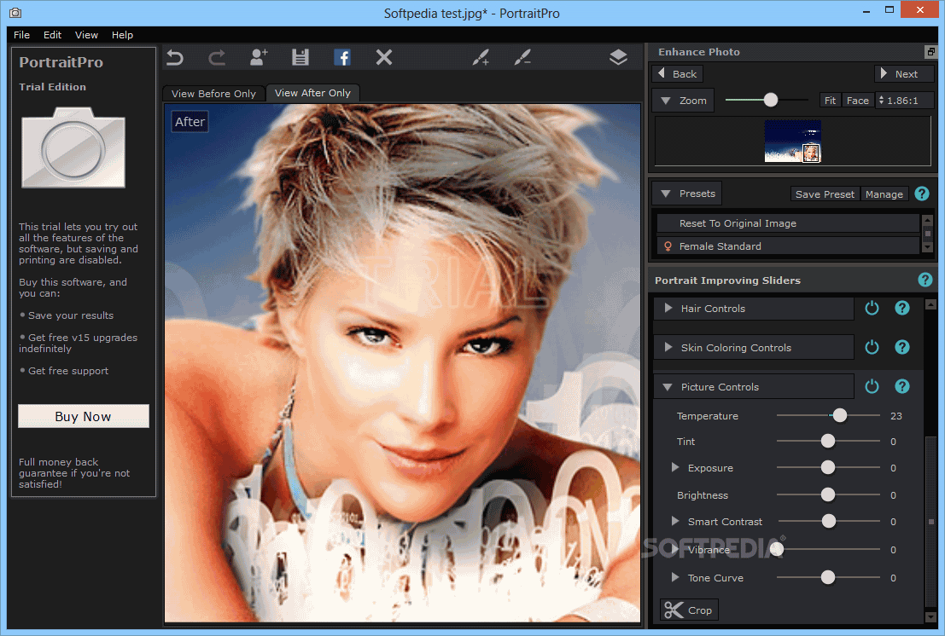The width and height of the screenshot is (945, 636).
Task: Open the File menu
Action: (21, 35)
